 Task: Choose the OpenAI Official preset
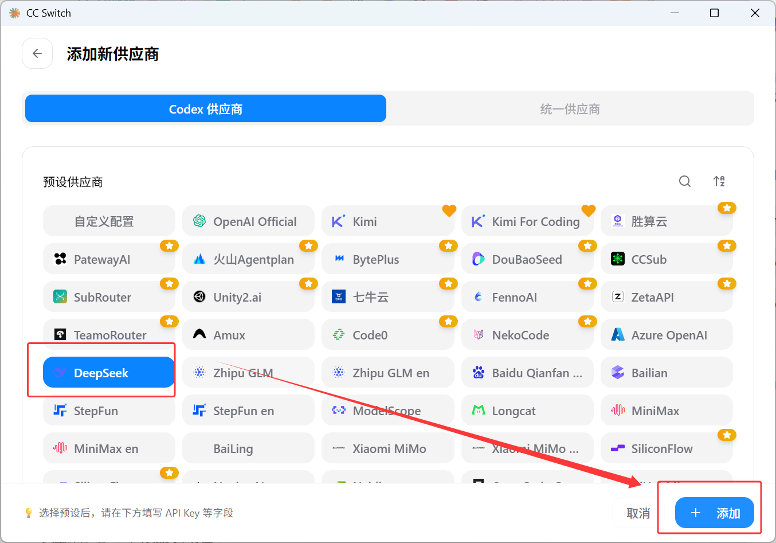(x=248, y=221)
